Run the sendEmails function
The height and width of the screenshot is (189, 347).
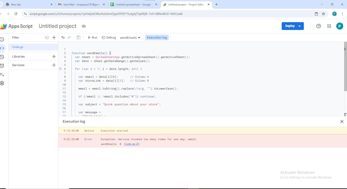point(92,38)
